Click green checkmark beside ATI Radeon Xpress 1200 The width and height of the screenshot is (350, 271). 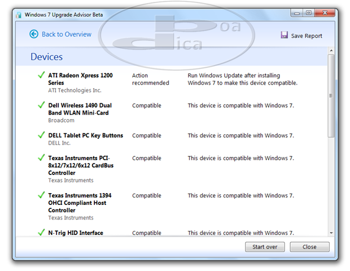41,75
